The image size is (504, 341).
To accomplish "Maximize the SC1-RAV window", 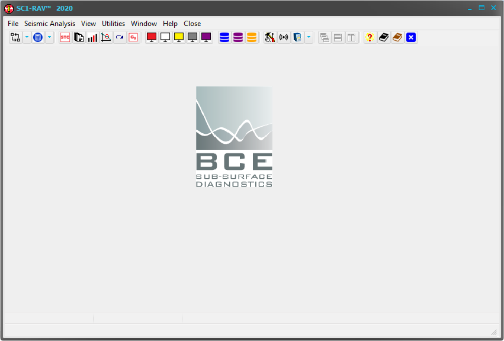I will 481,8.
